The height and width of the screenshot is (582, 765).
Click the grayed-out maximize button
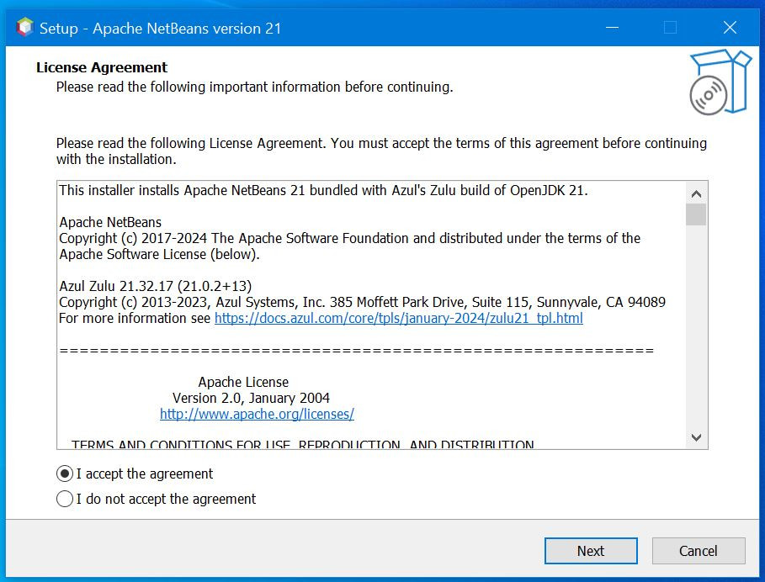(670, 28)
